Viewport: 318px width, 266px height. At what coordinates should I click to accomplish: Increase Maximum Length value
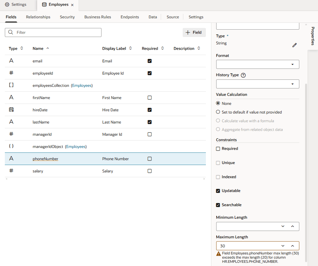[x=293, y=246]
